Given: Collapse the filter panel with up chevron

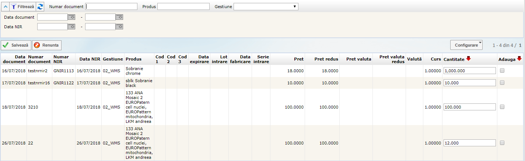Looking at the screenshot, I should click(5, 7).
